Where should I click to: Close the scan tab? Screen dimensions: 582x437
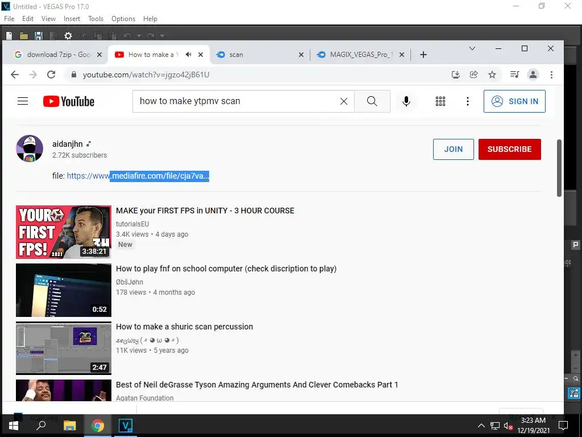[x=301, y=55]
